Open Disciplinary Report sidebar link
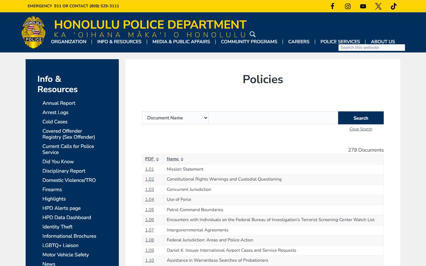 64,171
